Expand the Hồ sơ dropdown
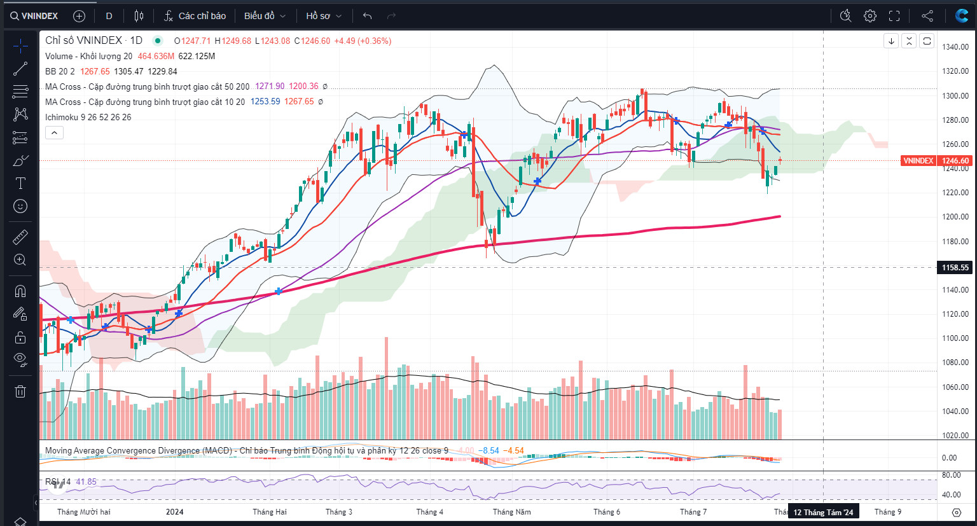 click(x=324, y=16)
